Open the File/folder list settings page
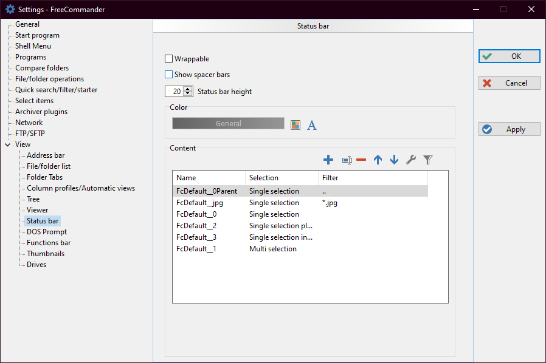The image size is (546, 363). pyautogui.click(x=49, y=166)
